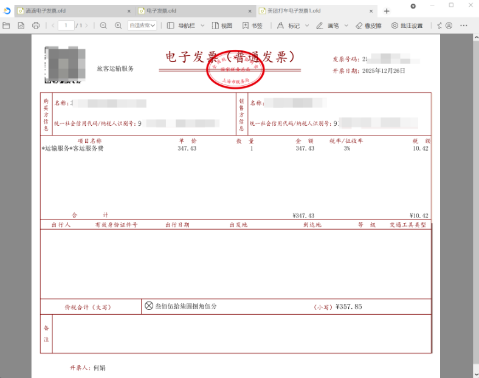Screen dimensions: 479x378
Task: Click the 旅客运输服务 label
Action: 115,69
